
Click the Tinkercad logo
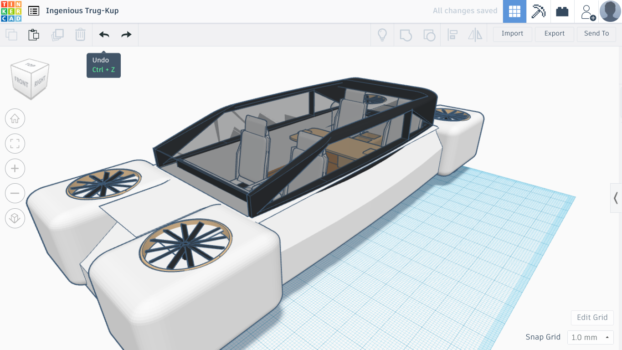point(11,11)
